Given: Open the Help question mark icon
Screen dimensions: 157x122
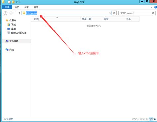Looking at the screenshot, I should (x=156, y=7).
